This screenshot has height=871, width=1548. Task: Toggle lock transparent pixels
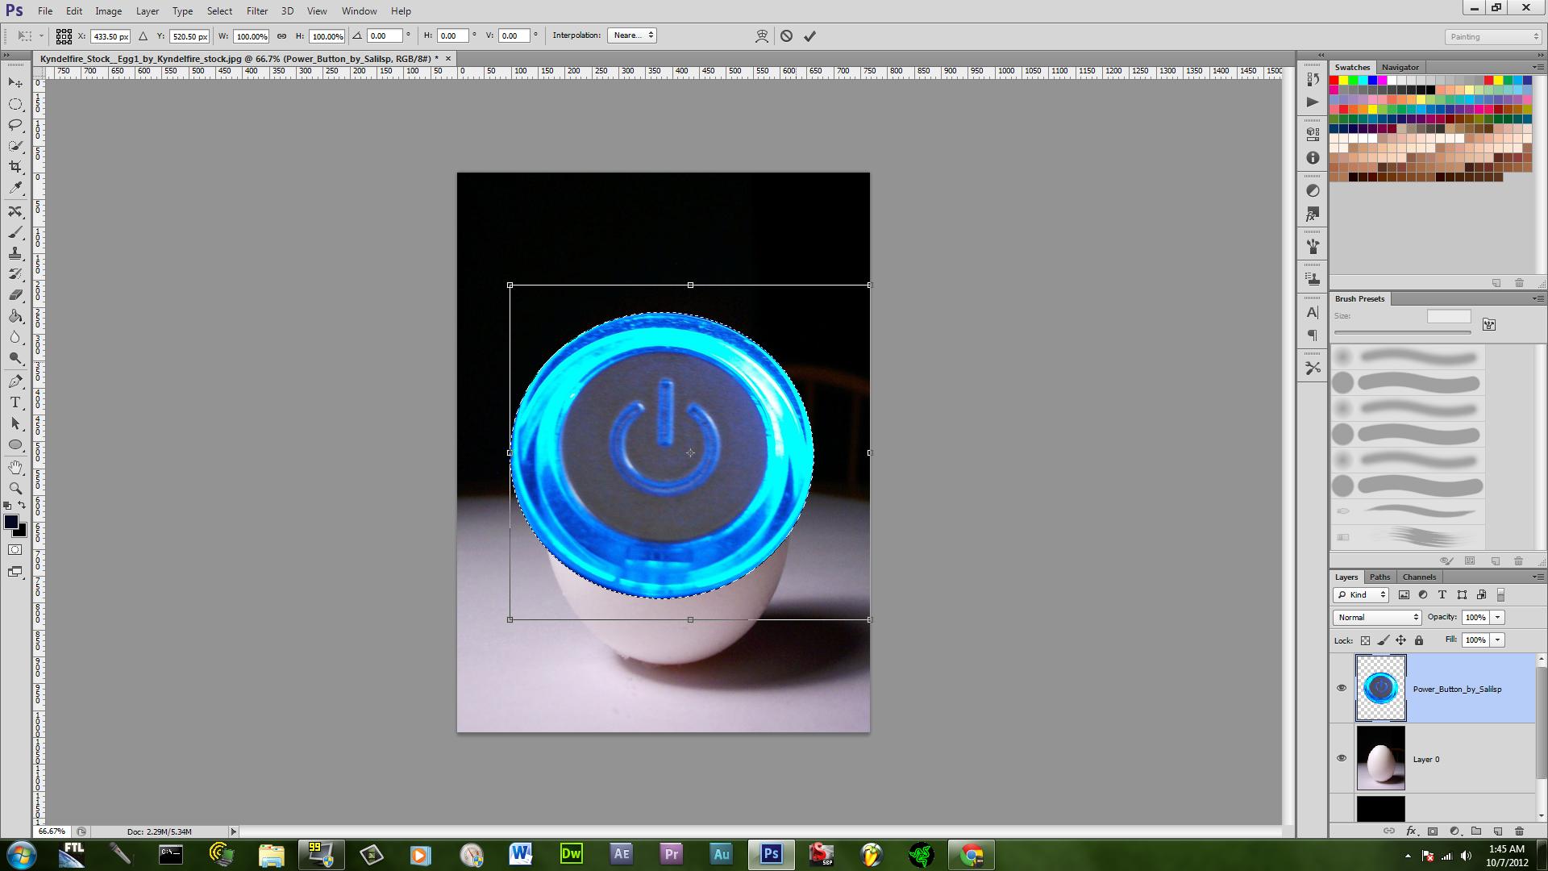point(1365,640)
